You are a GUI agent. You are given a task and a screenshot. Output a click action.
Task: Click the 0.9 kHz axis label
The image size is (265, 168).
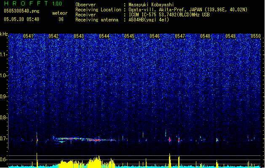click(x=3, y=97)
